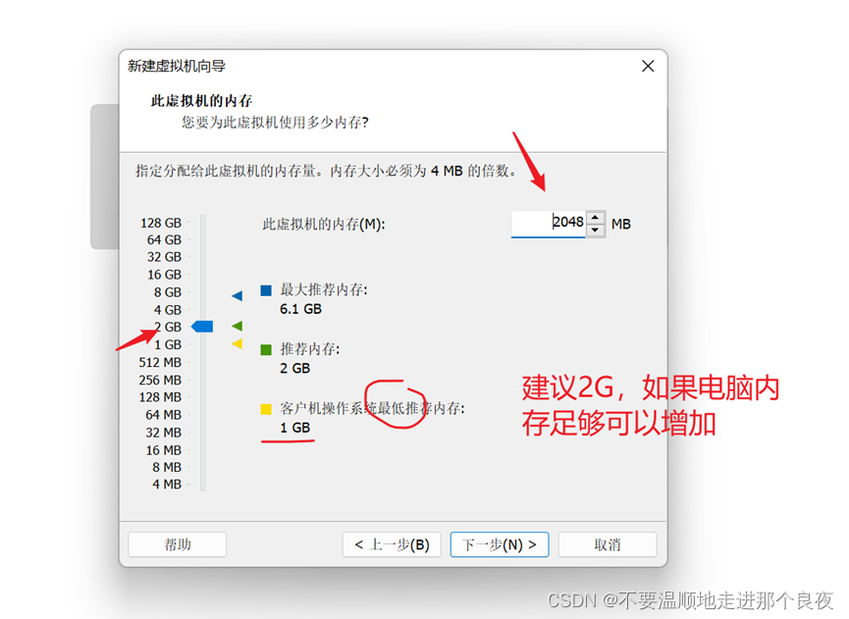
Task: Select 8 MB on the memory scale
Action: [x=167, y=467]
